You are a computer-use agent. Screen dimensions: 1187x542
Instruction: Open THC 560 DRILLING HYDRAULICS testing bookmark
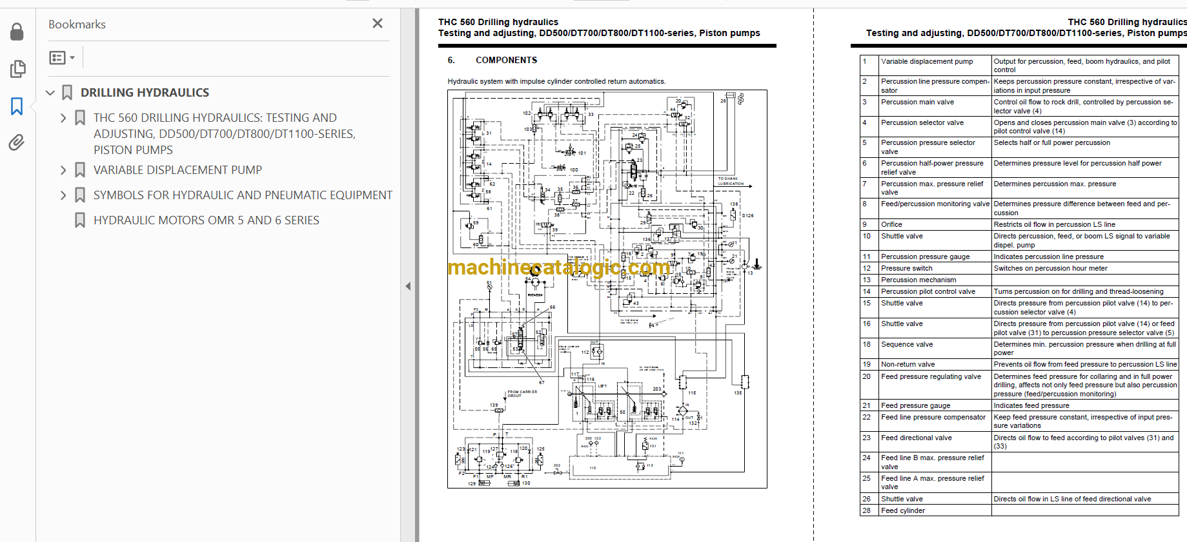(x=225, y=134)
